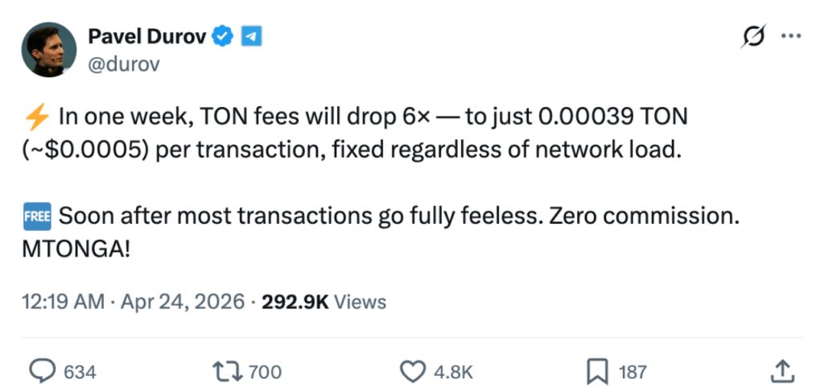This screenshot has height=392, width=824.
Task: Click the 4.8K likes count
Action: point(453,371)
